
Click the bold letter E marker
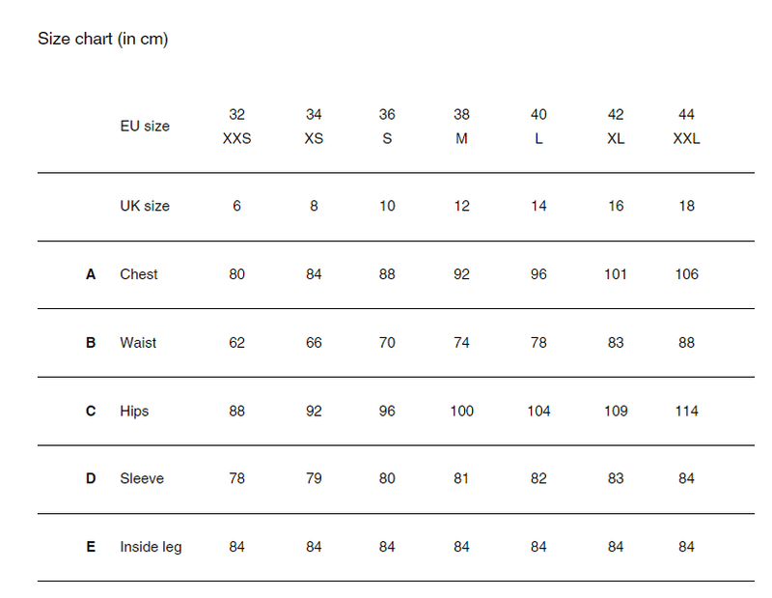91,547
